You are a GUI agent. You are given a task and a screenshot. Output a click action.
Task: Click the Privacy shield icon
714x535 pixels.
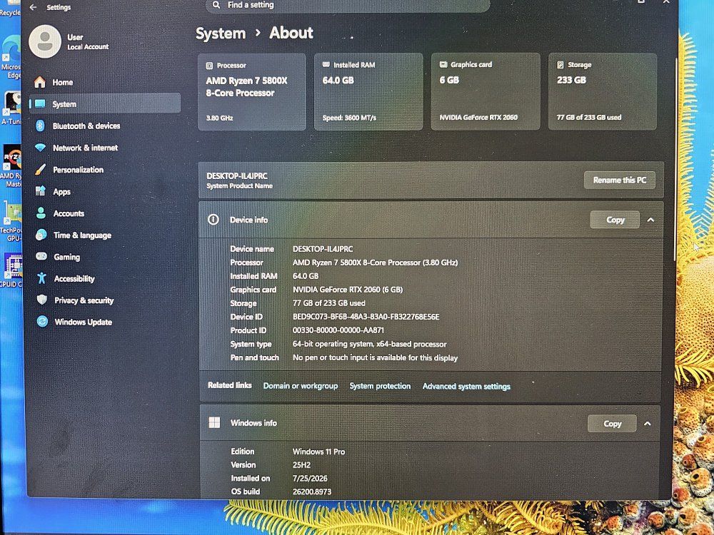pyautogui.click(x=42, y=300)
